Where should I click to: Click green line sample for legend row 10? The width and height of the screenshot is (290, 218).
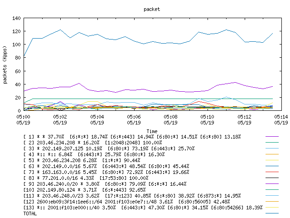tap(272, 190)
